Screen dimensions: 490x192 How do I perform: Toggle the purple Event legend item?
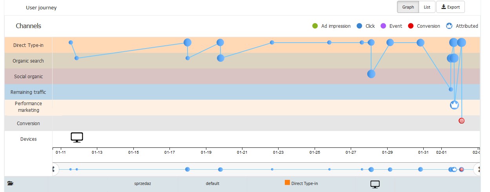(x=383, y=26)
